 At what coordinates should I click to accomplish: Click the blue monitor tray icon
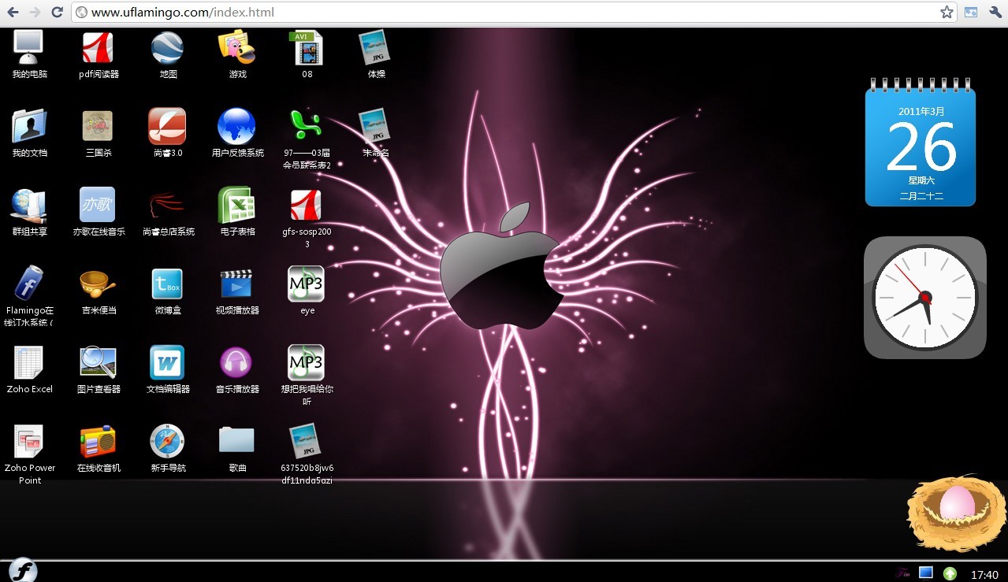926,573
